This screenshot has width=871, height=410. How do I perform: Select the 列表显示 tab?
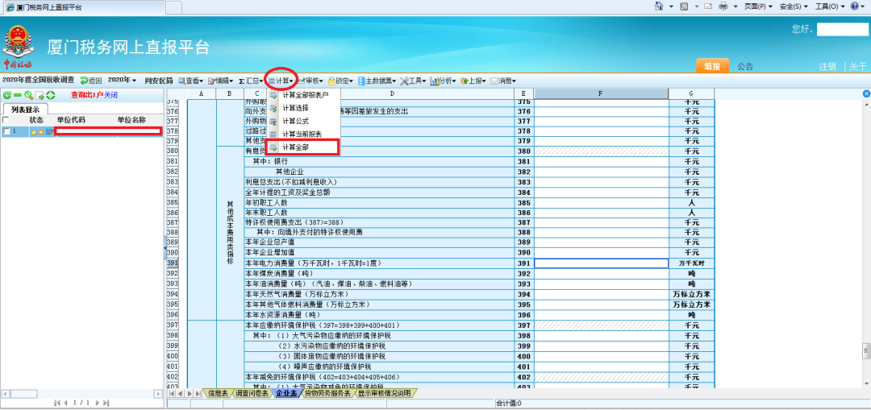pyautogui.click(x=25, y=110)
